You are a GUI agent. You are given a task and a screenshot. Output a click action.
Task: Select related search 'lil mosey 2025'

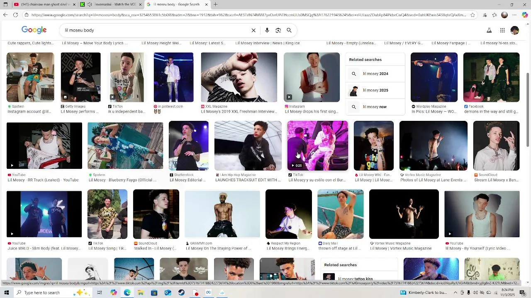(375, 90)
